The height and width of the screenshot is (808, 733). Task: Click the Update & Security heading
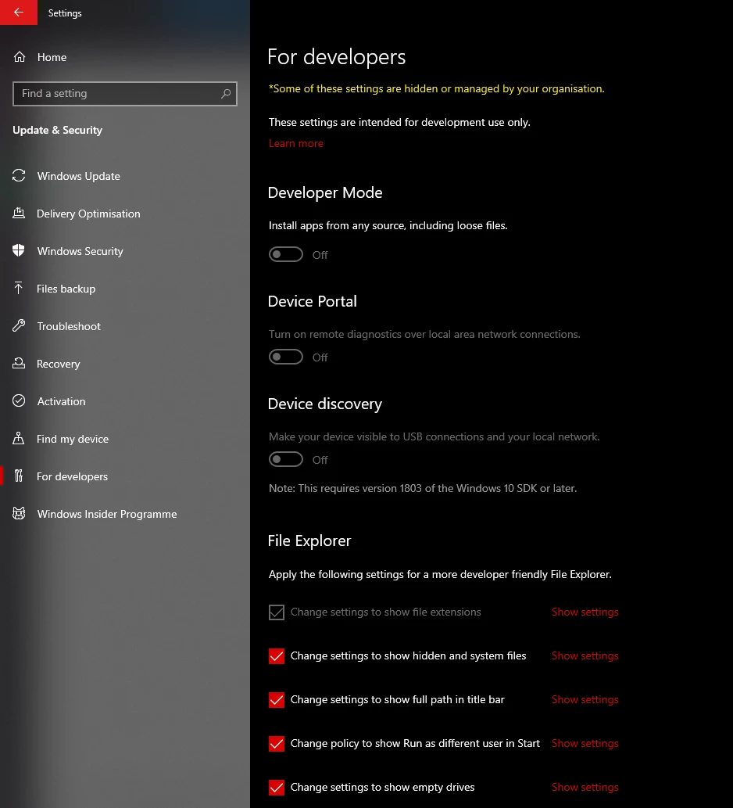click(58, 130)
